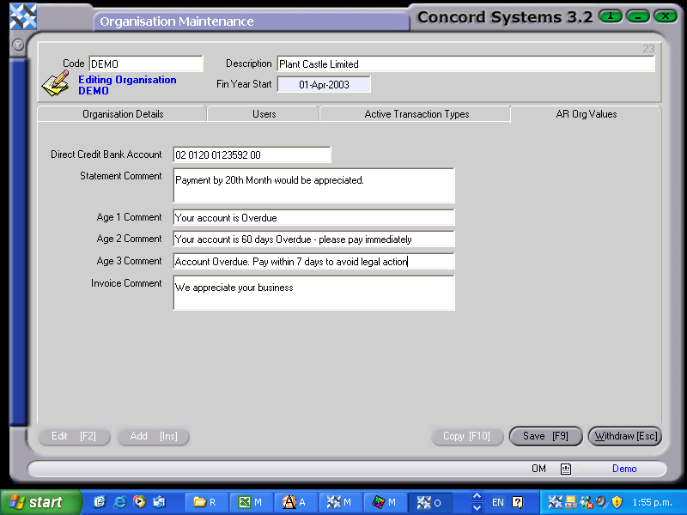Click the yellow help question mark tray icon
The width and height of the screenshot is (687, 515).
point(517,502)
